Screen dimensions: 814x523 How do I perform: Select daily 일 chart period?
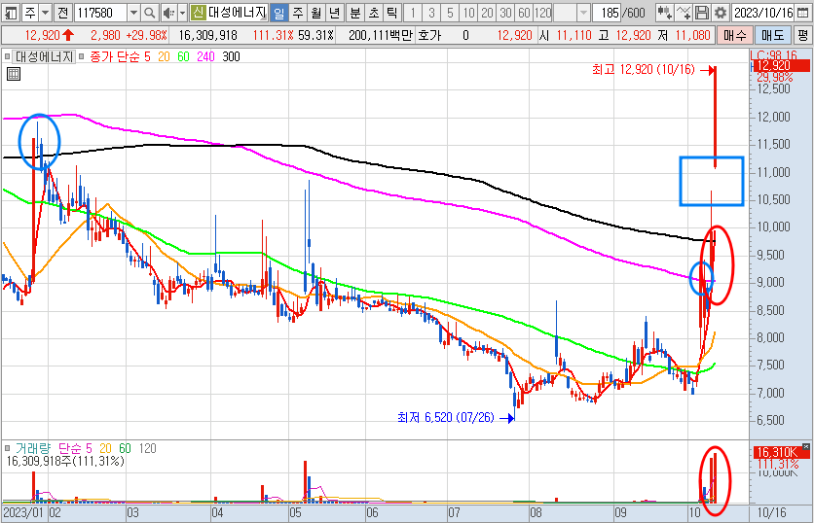(279, 13)
